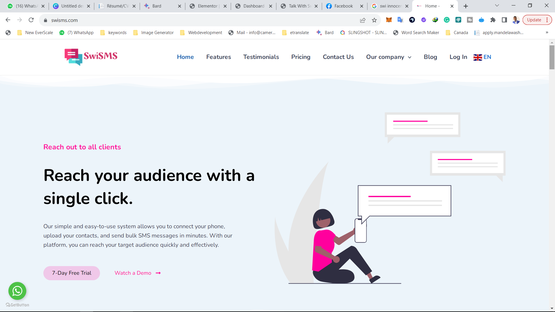Image resolution: width=555 pixels, height=312 pixels.
Task: Open the Extensions puzzle piece menu
Action: (x=493, y=20)
